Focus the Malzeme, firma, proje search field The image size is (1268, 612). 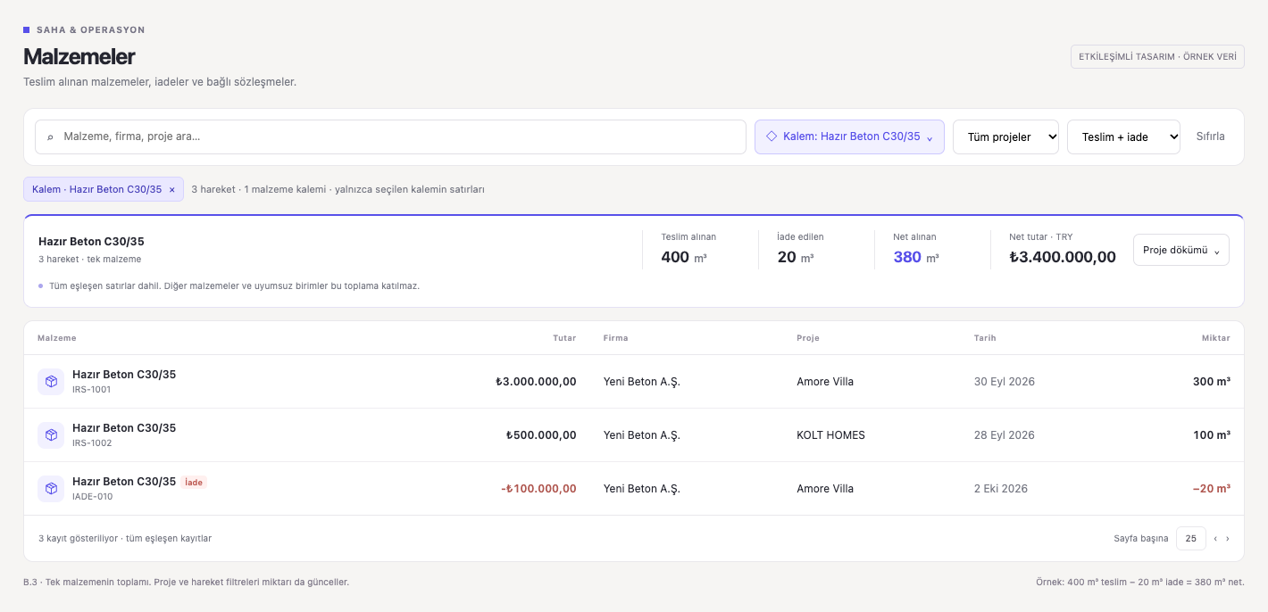pyautogui.click(x=390, y=137)
